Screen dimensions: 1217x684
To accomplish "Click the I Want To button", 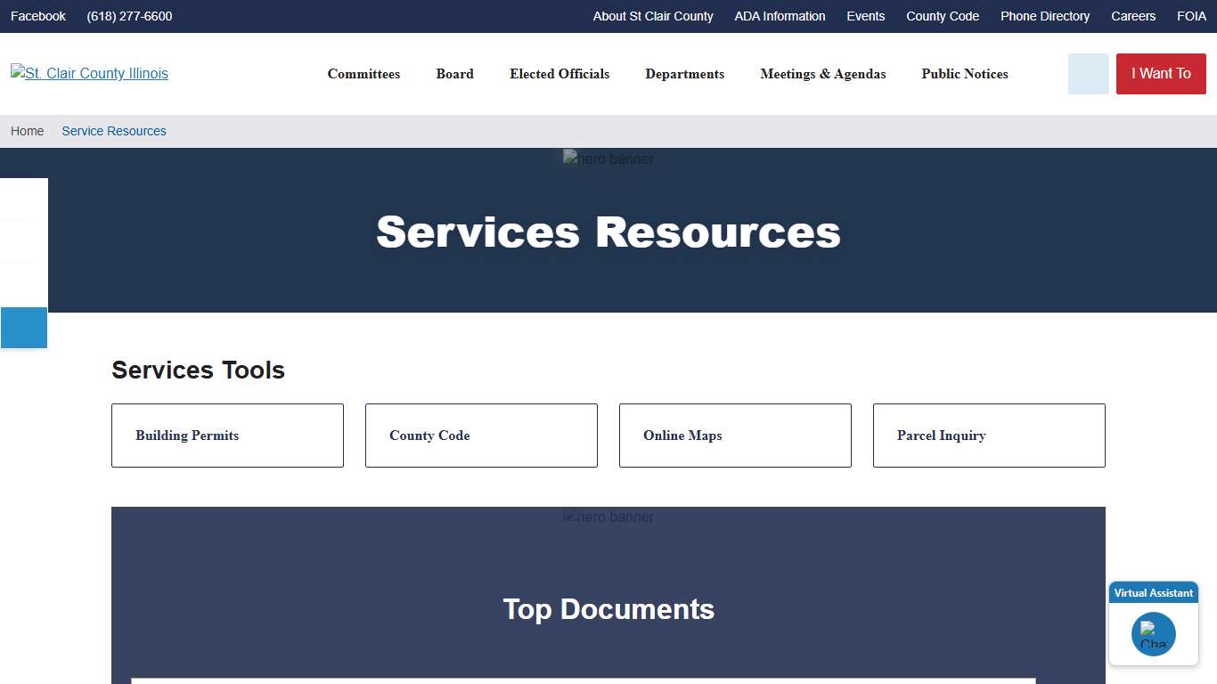I will [x=1160, y=74].
